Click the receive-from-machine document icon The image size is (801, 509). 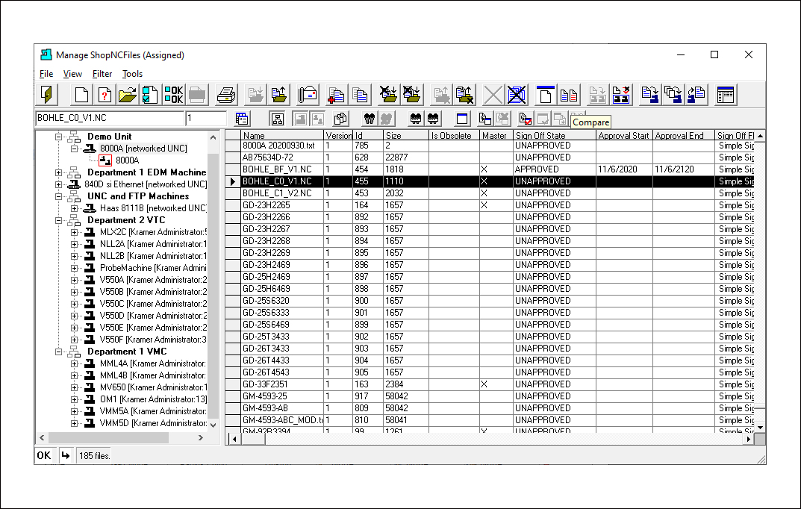[696, 95]
